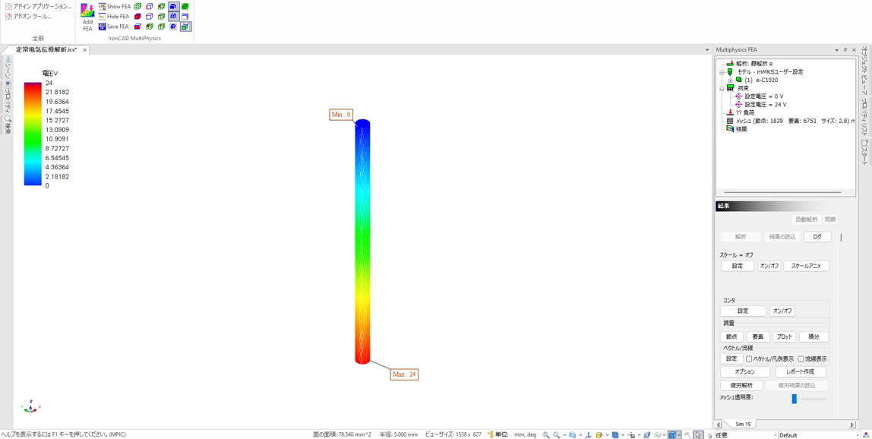The image size is (872, 439).
Task: Click the Add FEA icon
Action: (87, 11)
